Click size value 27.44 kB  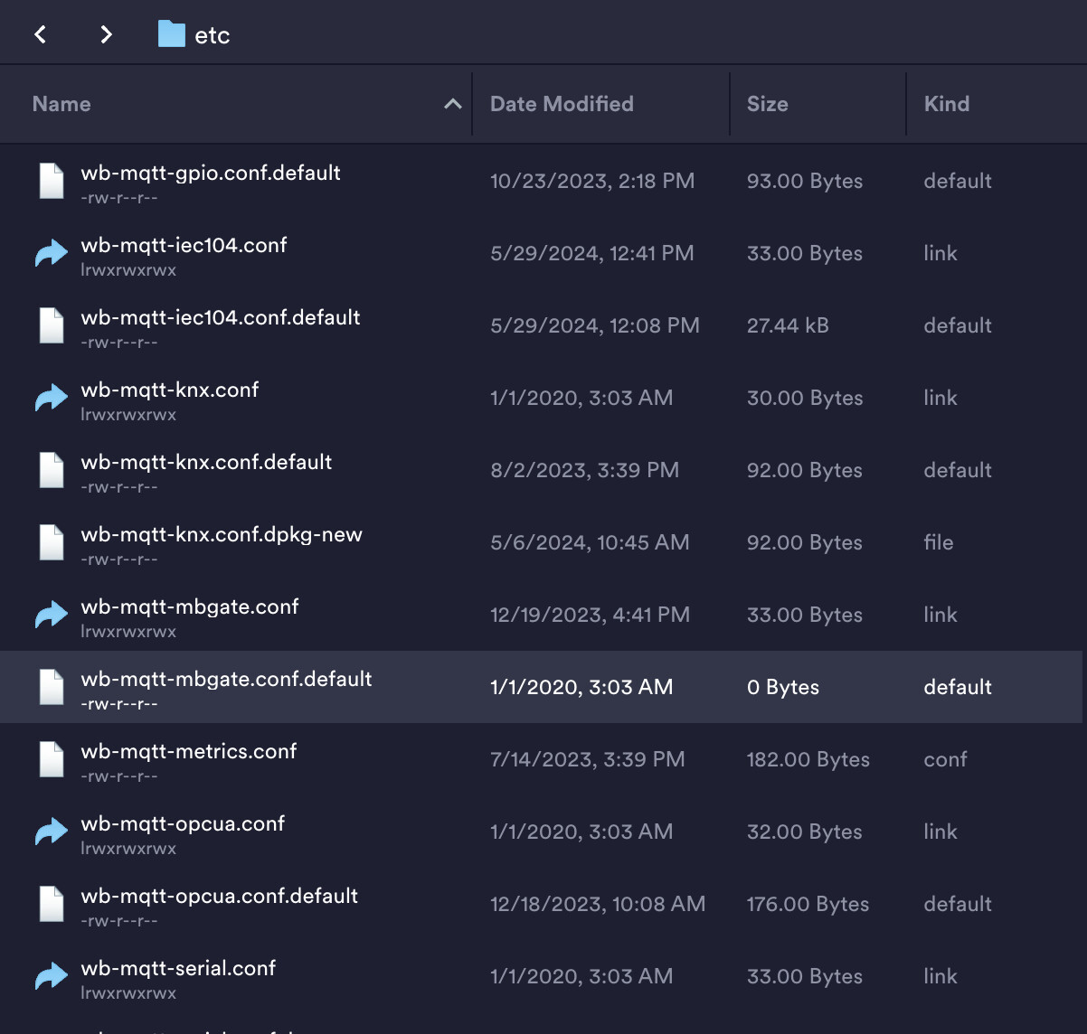[788, 325]
